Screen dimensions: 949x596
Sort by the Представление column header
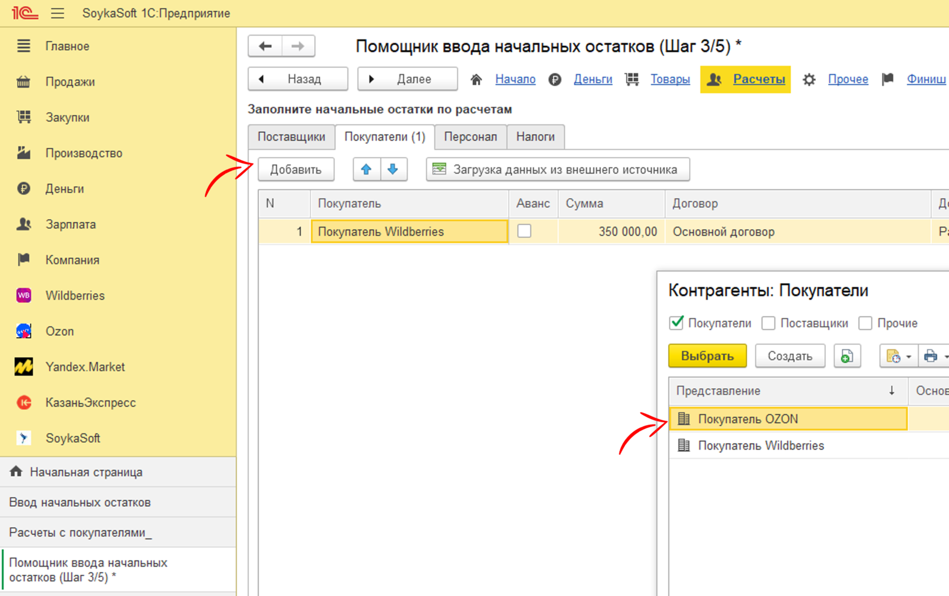tap(788, 391)
